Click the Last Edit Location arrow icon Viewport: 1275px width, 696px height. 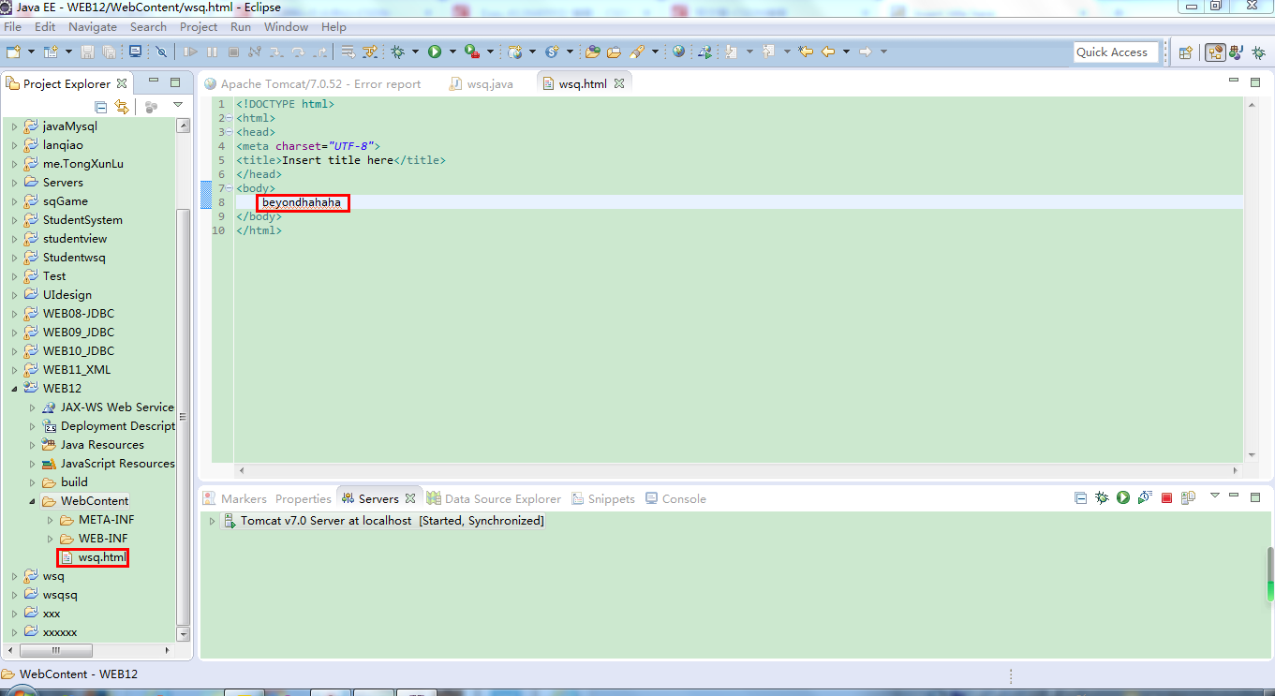(805, 52)
